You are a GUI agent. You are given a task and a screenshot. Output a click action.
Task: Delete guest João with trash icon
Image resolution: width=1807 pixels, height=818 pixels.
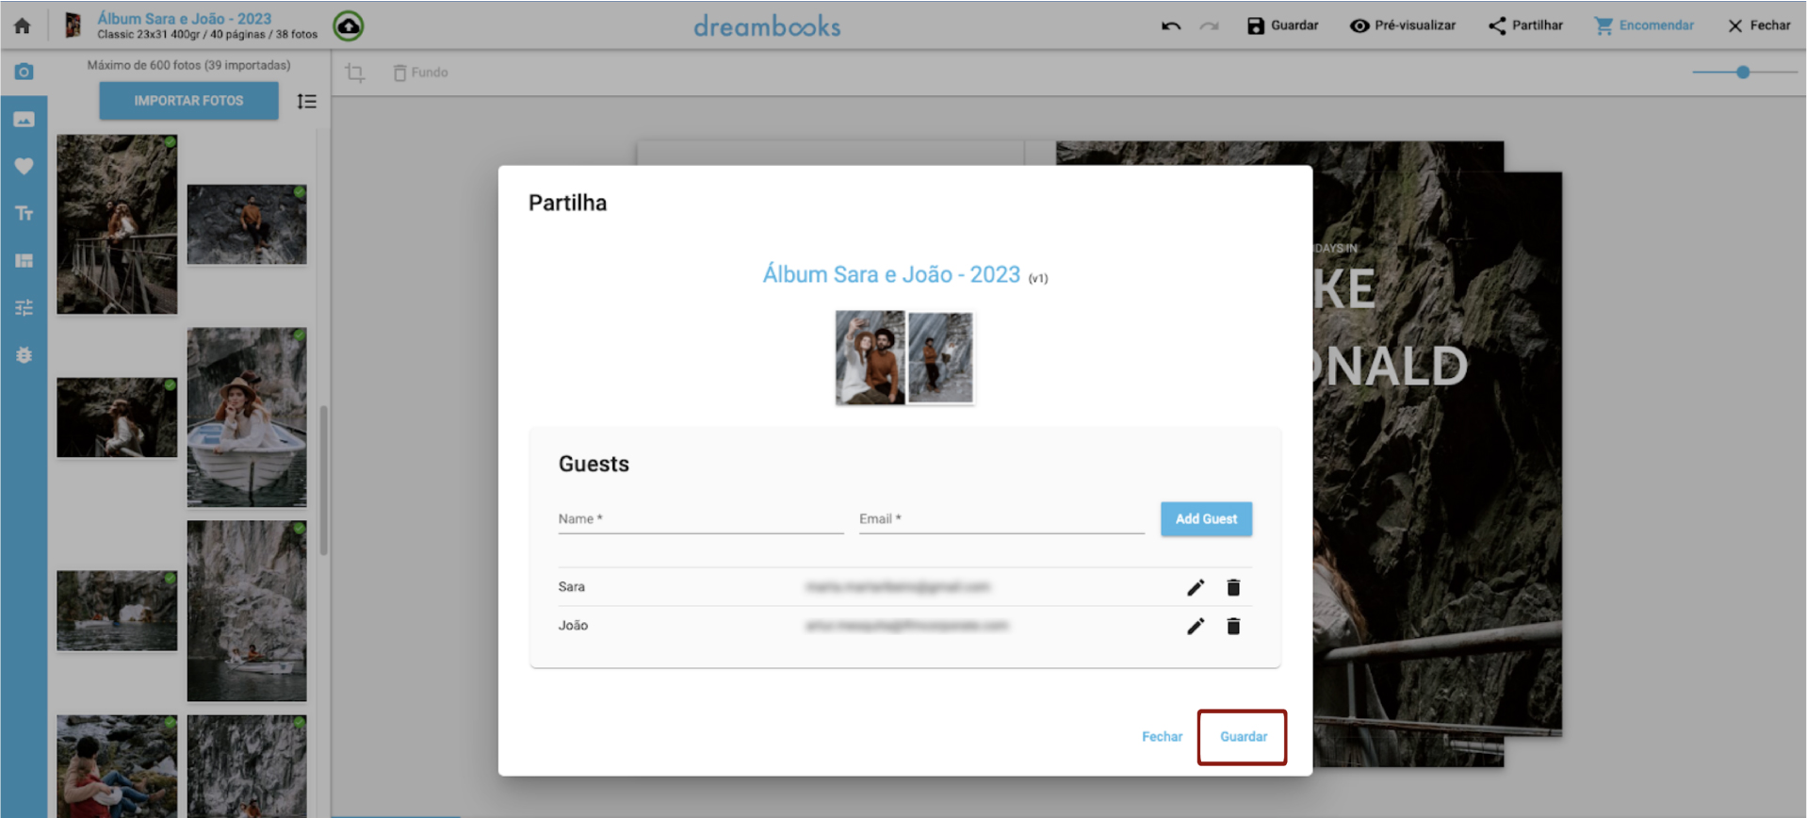[1232, 626]
